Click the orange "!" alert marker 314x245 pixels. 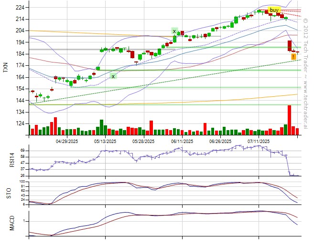293,57
